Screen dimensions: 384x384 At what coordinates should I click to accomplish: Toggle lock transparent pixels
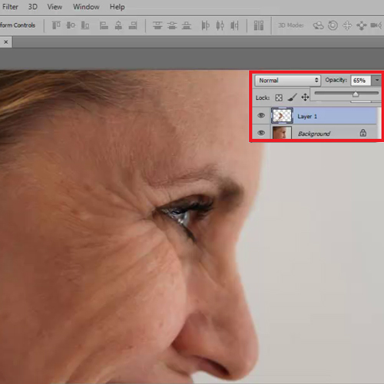(279, 98)
